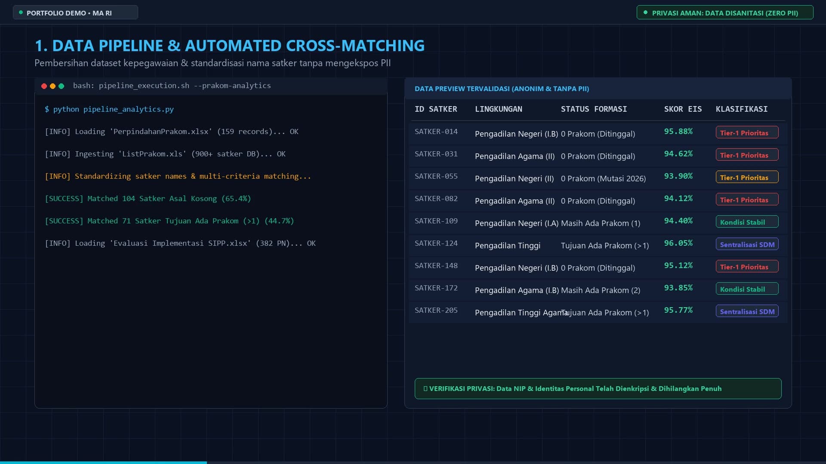Click the green terminal window dot
This screenshot has width=826, height=464.
(x=61, y=86)
